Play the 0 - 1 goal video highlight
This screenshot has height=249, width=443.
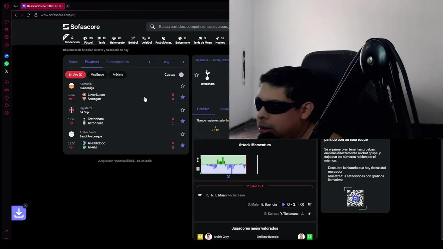(288, 204)
